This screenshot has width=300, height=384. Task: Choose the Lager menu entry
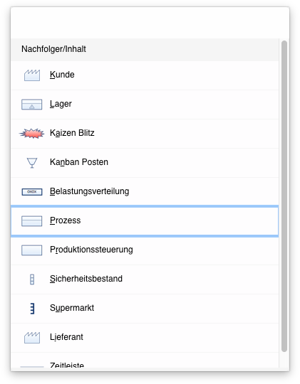point(145,105)
